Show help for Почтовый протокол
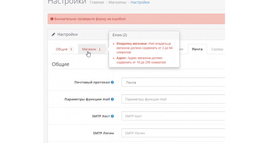 pyautogui.click(x=112, y=82)
